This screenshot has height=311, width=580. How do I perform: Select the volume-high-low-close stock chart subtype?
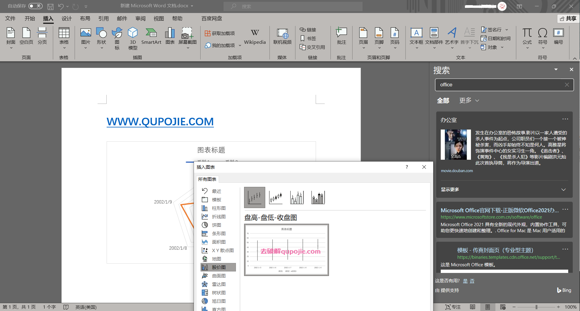(297, 197)
